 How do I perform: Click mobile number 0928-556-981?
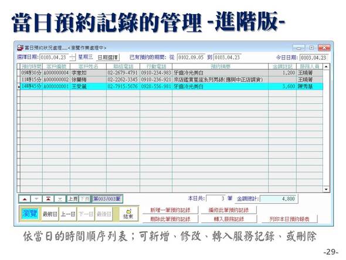[x=156, y=86]
